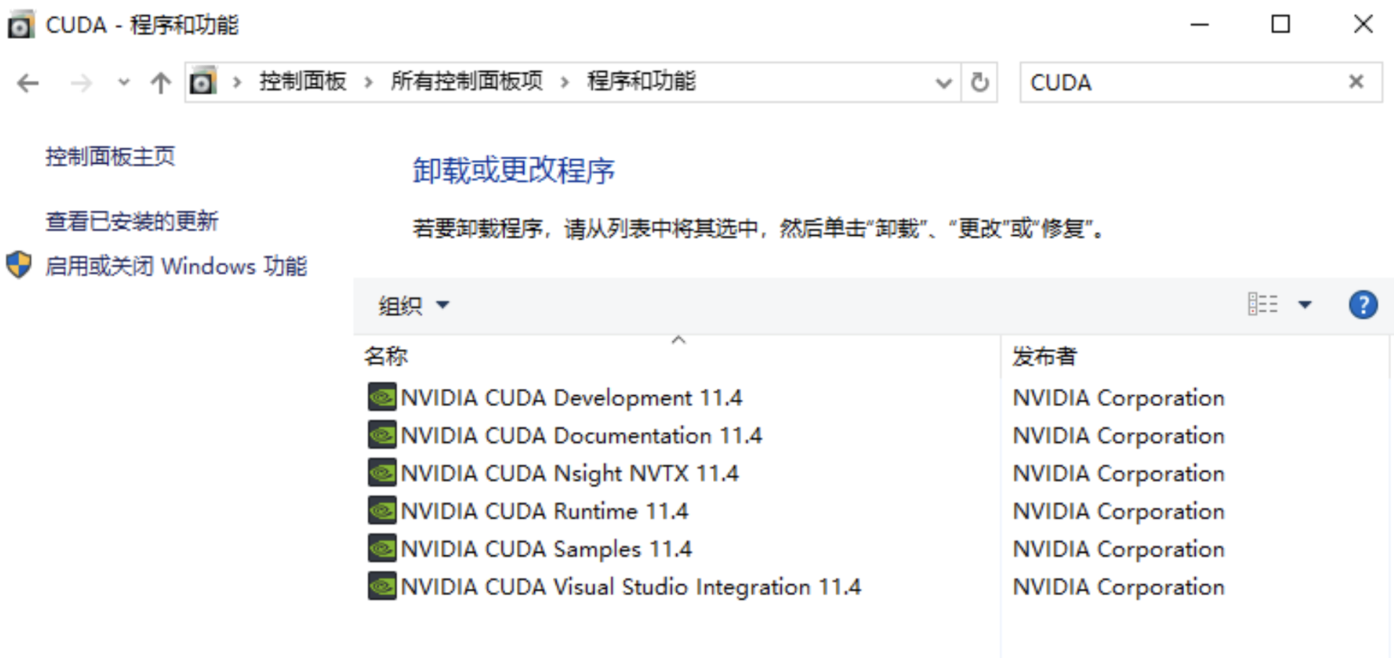This screenshot has width=1394, height=658.
Task: Click 控制面板 breadcrumb segment
Action: [302, 82]
